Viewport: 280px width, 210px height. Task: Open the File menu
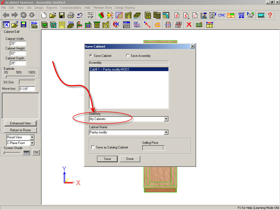click(4, 8)
